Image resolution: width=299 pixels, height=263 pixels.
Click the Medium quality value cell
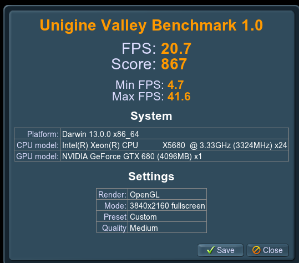click(x=167, y=227)
